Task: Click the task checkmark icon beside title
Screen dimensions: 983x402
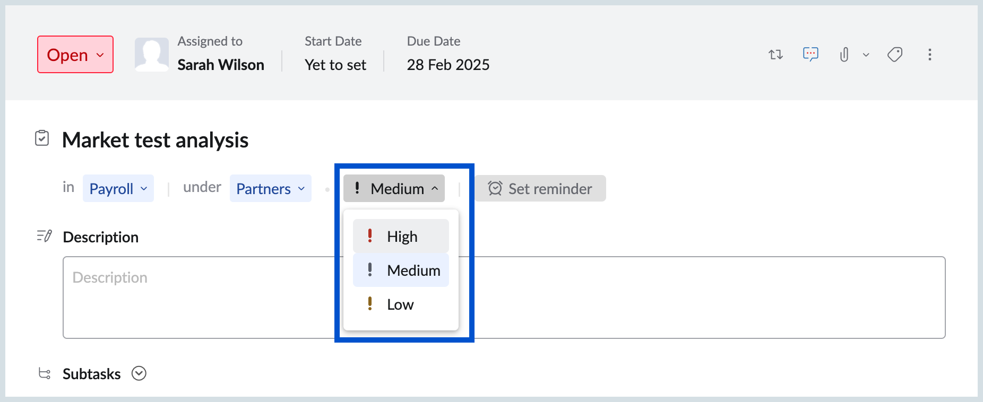Action: [43, 139]
